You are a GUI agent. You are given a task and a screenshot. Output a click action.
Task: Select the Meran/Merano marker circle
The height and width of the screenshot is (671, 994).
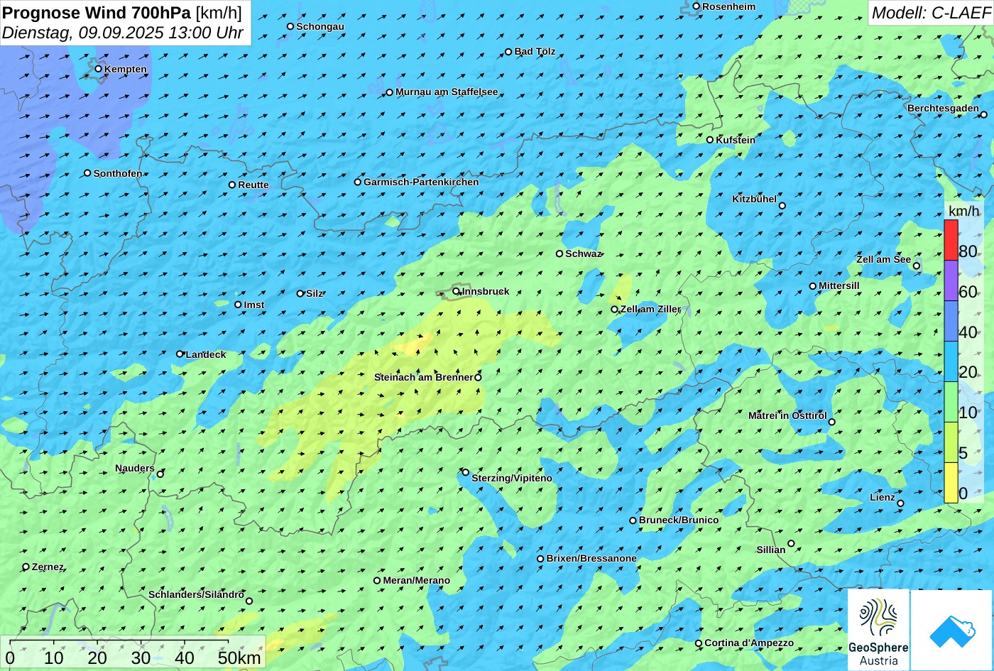pos(377,580)
